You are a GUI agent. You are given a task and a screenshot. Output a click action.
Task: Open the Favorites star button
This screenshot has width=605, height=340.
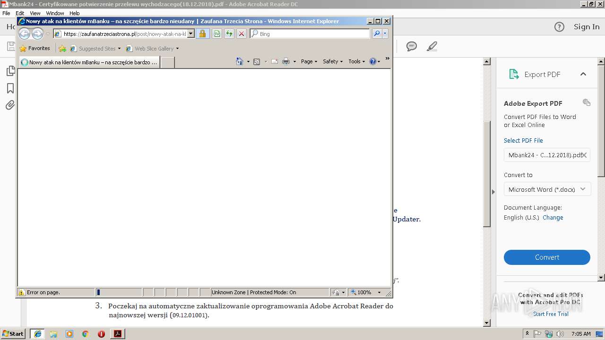coord(35,48)
